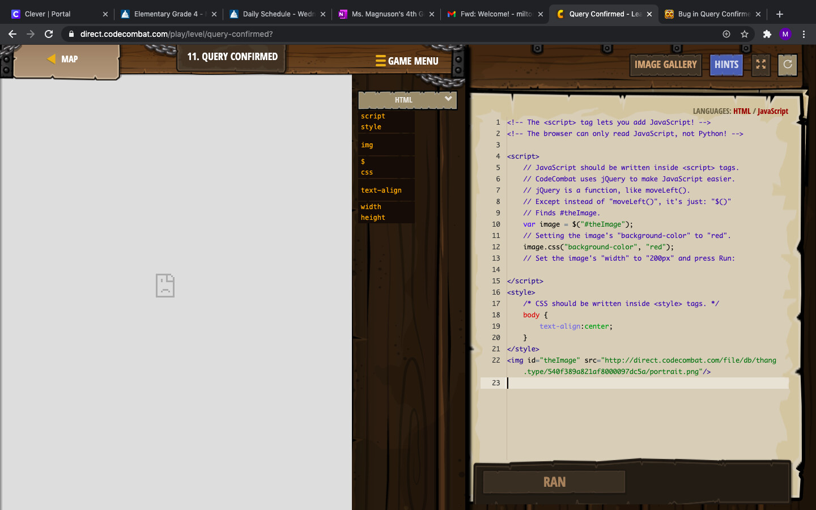Open a new browser tab
Screen dimensions: 816x510
[x=780, y=14]
